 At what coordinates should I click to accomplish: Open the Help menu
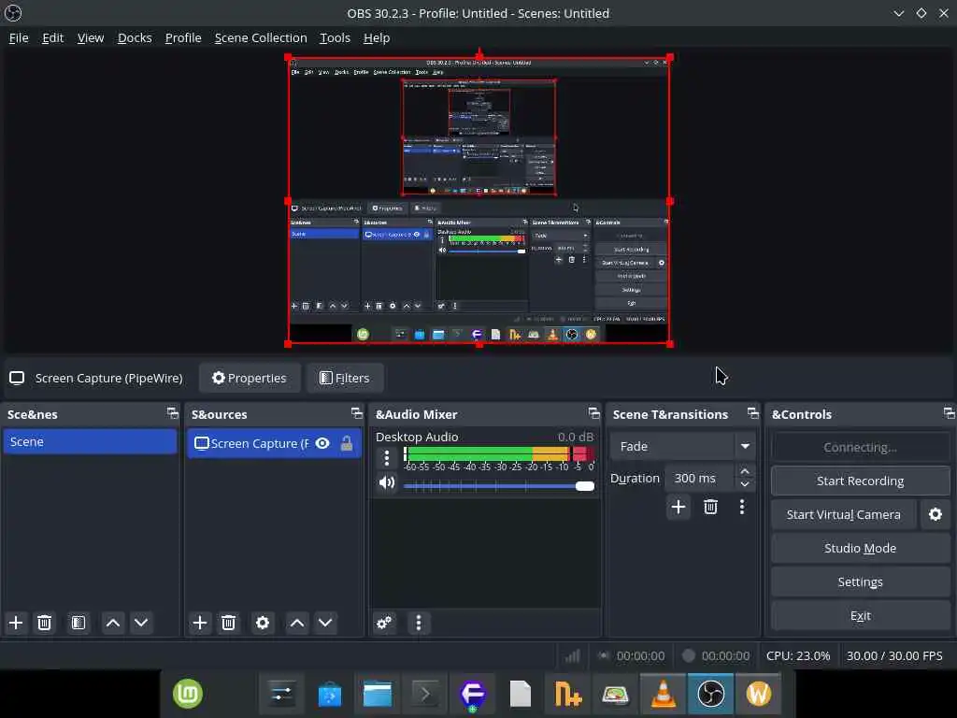[377, 37]
